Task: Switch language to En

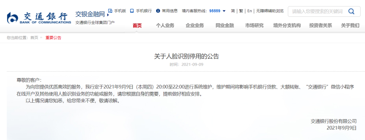Action: 249,11
